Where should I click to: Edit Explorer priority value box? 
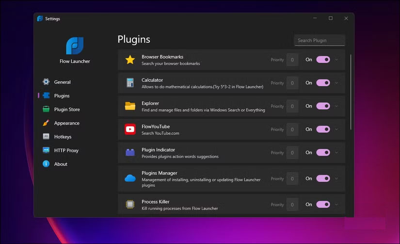tap(292, 106)
